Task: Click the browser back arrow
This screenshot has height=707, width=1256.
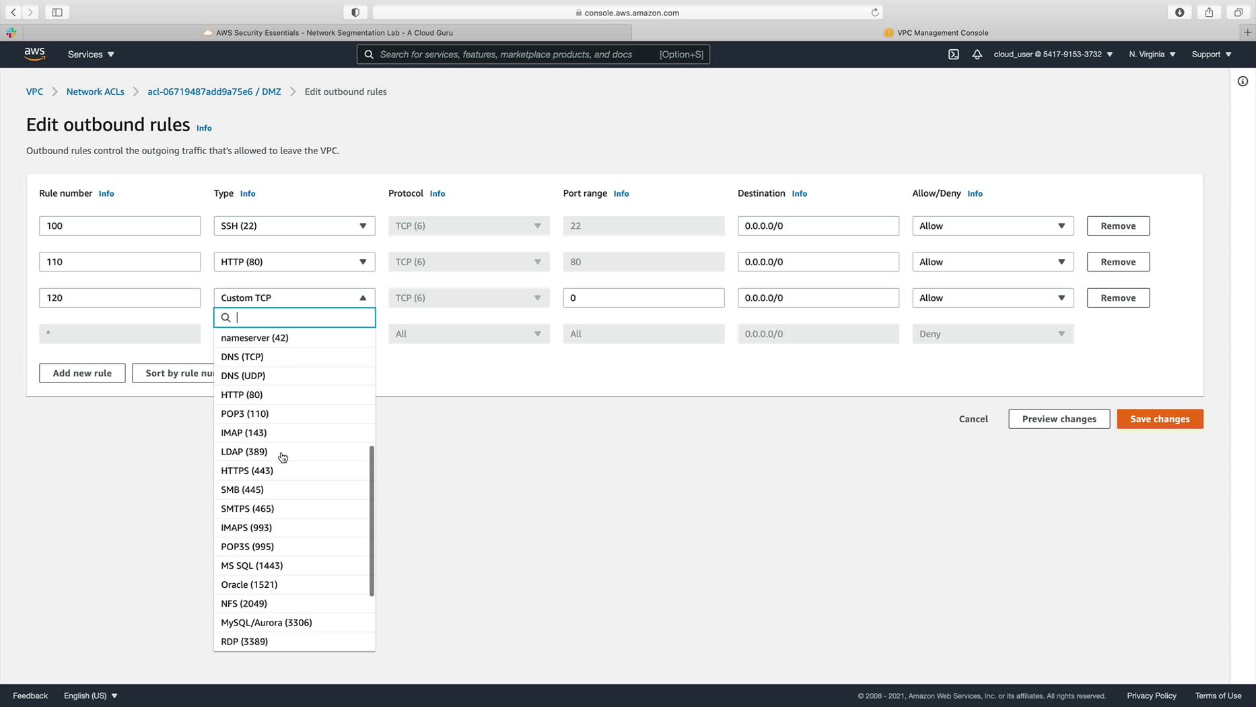Action: click(x=13, y=12)
